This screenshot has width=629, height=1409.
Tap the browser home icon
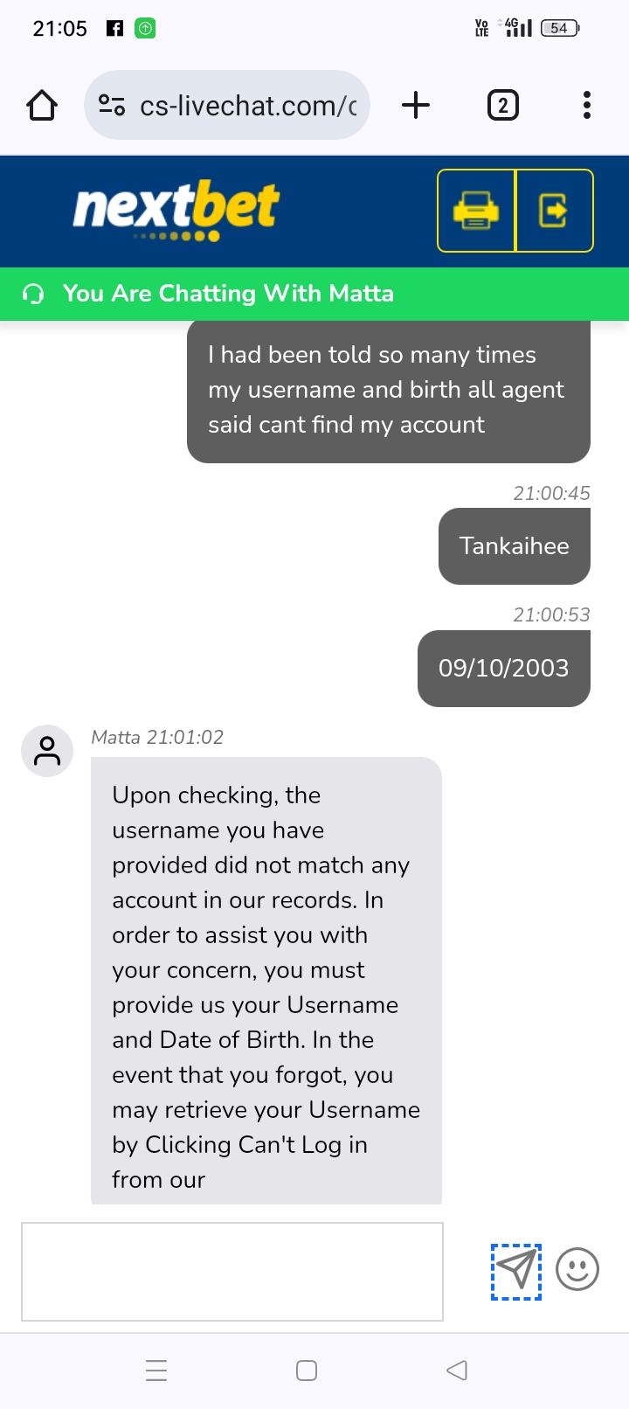click(x=42, y=106)
